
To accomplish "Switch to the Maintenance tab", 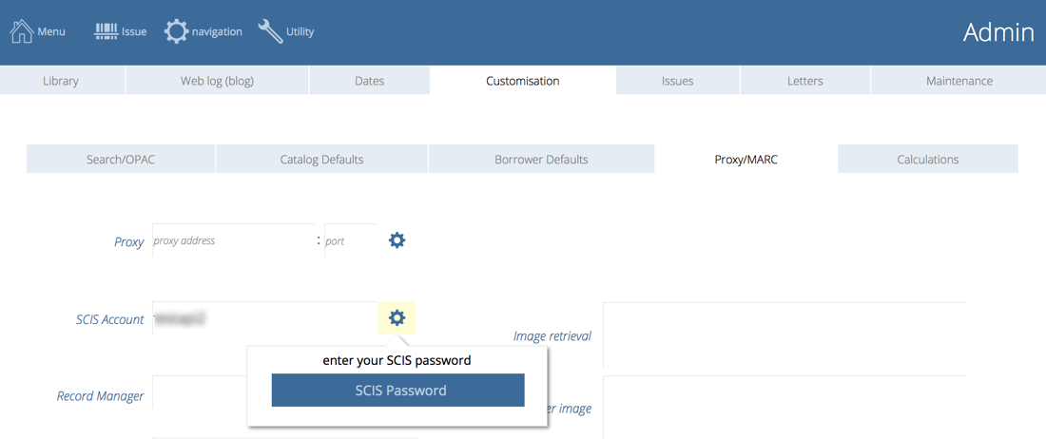I will coord(959,81).
